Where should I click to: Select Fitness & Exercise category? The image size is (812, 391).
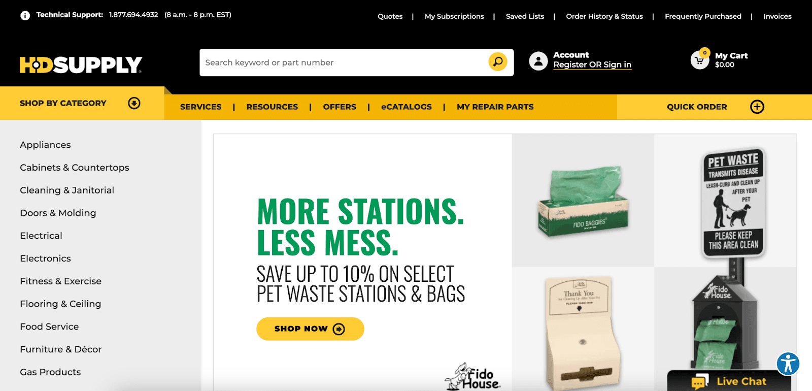tap(60, 281)
